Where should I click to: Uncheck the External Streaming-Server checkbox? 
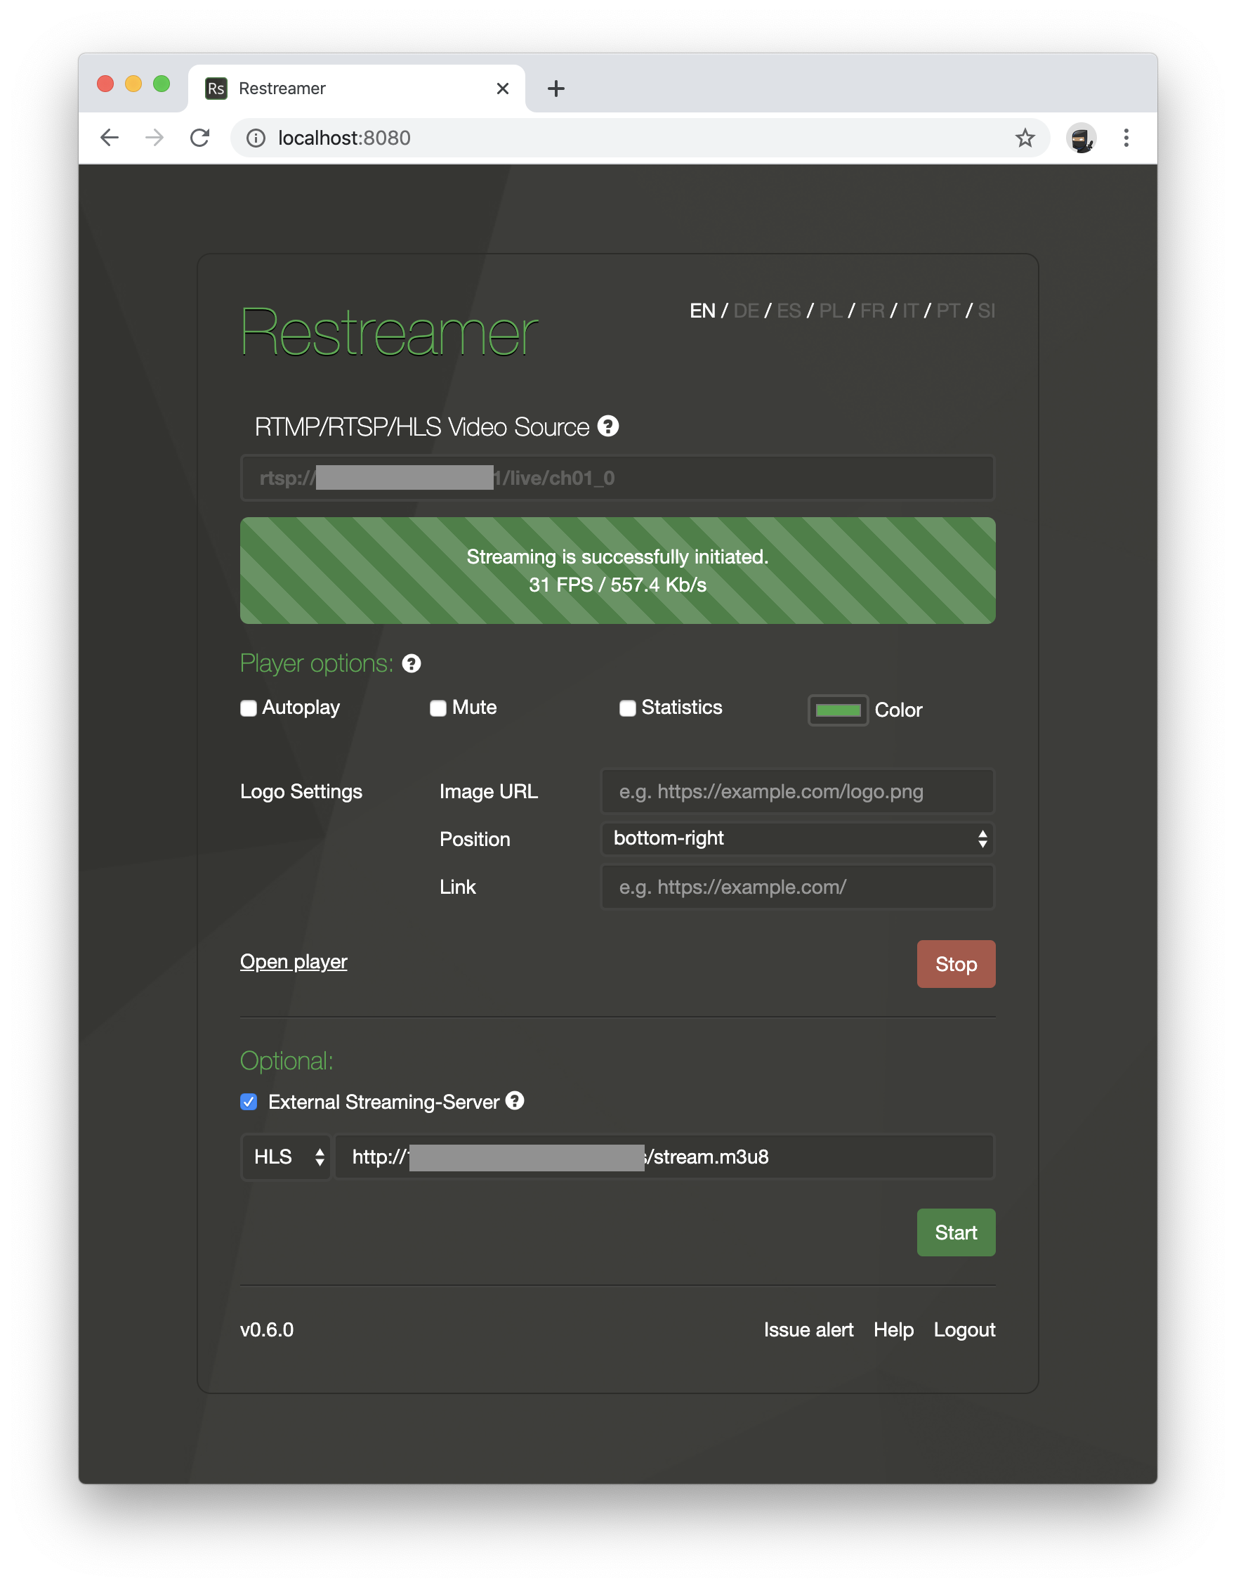249,1102
